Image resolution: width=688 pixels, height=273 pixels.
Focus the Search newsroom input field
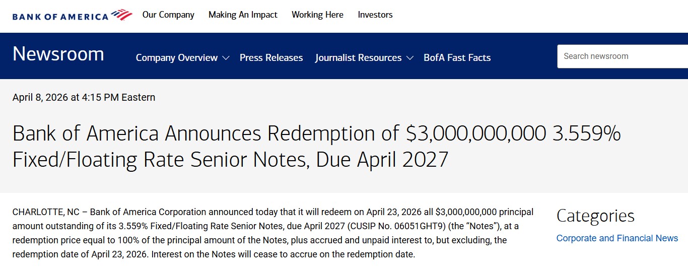pyautogui.click(x=622, y=56)
